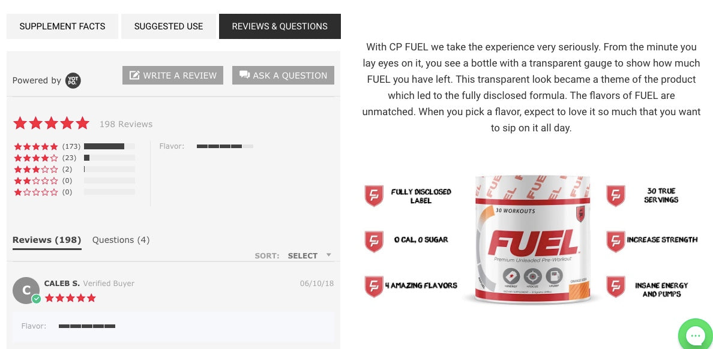Show the Questions (4) tab
The image size is (713, 349).
121,240
